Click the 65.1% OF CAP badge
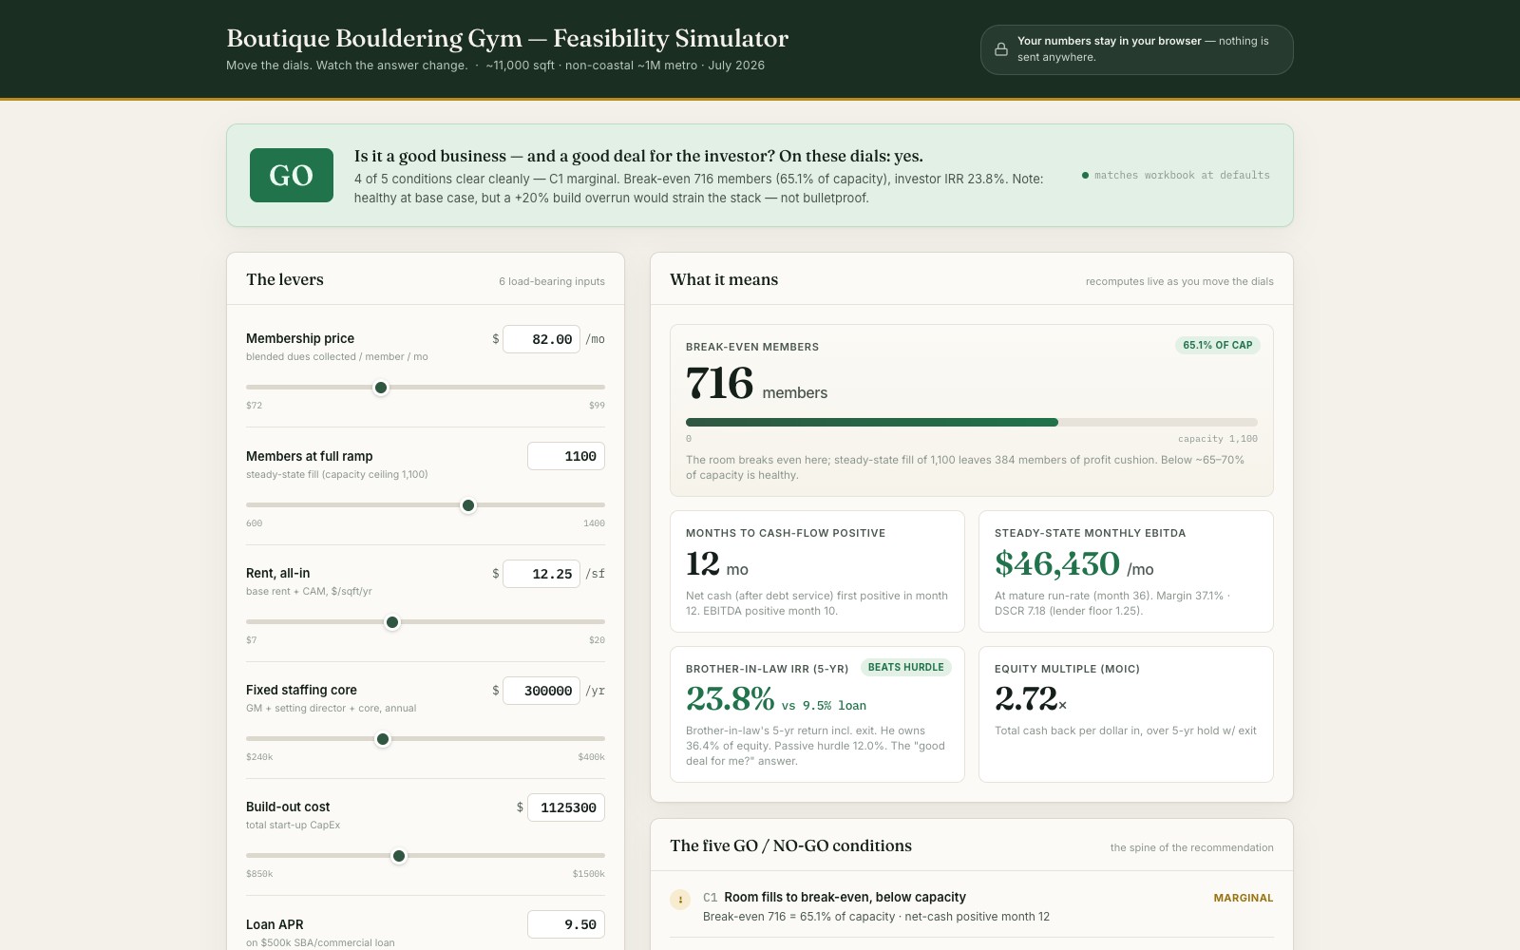This screenshot has width=1520, height=950. pos(1218,345)
